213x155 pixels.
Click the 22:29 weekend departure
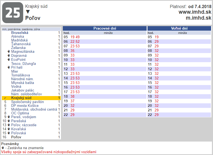click(156, 115)
